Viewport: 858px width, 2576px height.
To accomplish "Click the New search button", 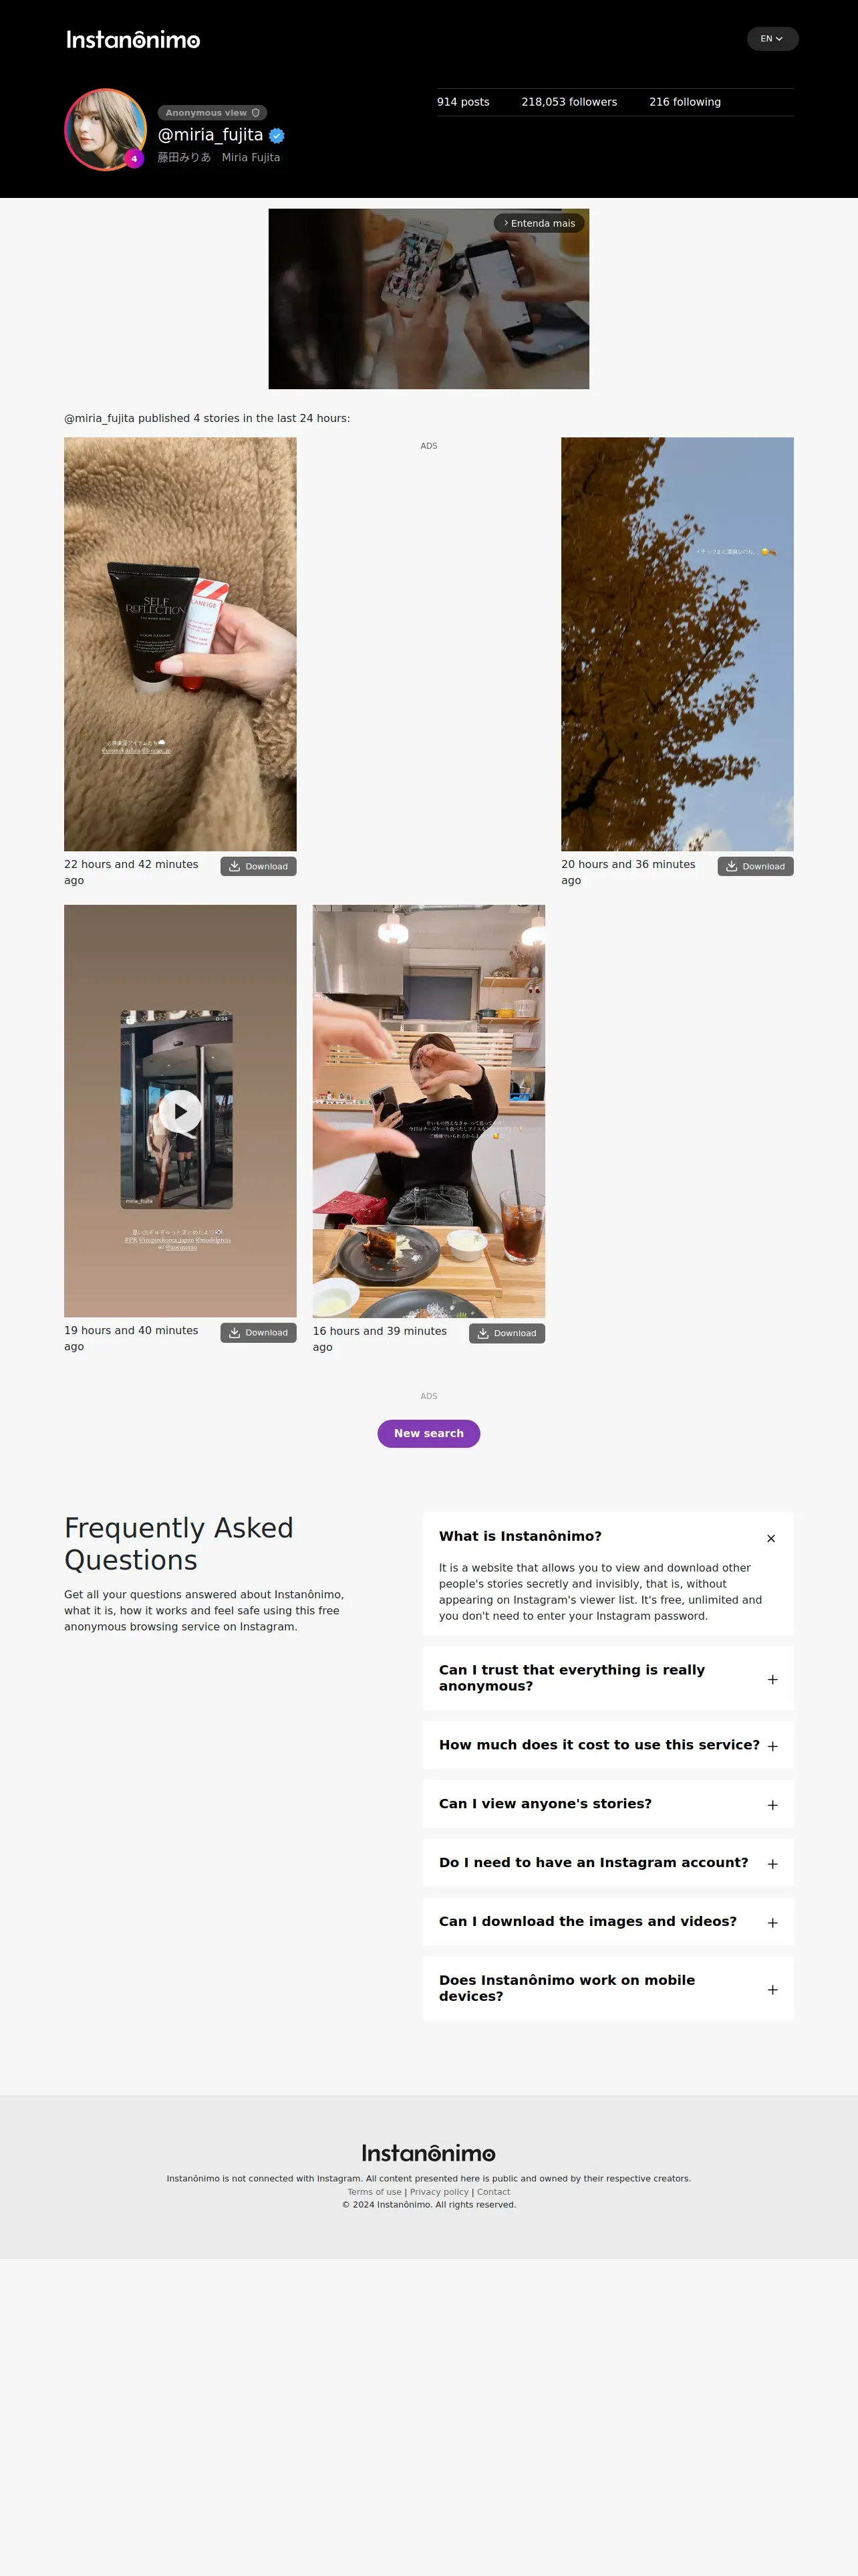I will click(x=428, y=1433).
